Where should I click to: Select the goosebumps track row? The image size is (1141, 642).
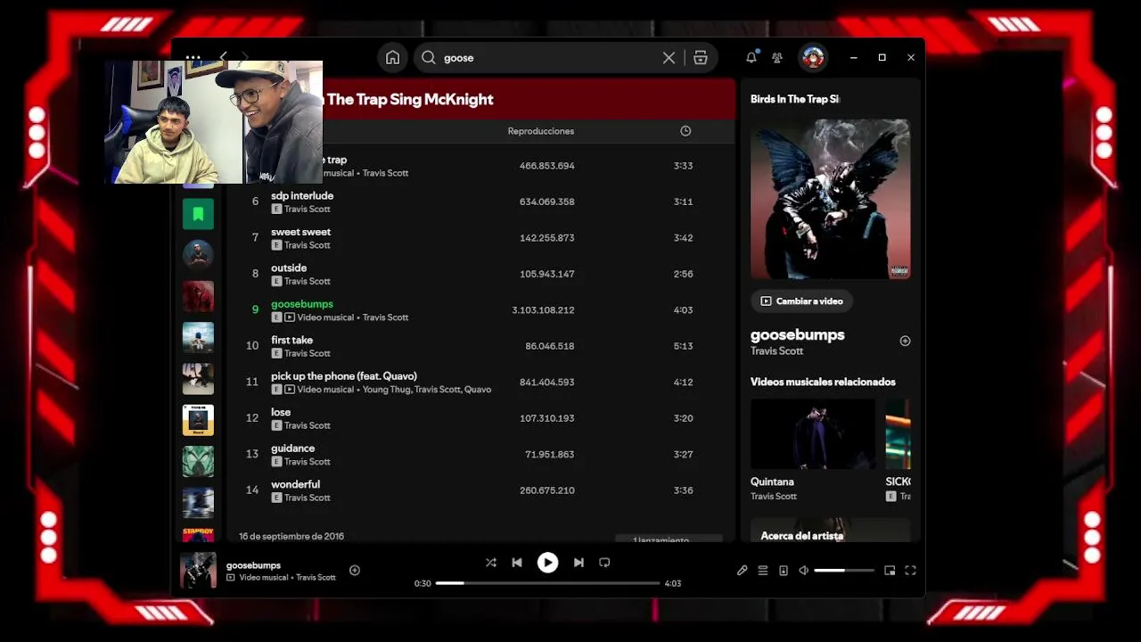pos(481,310)
